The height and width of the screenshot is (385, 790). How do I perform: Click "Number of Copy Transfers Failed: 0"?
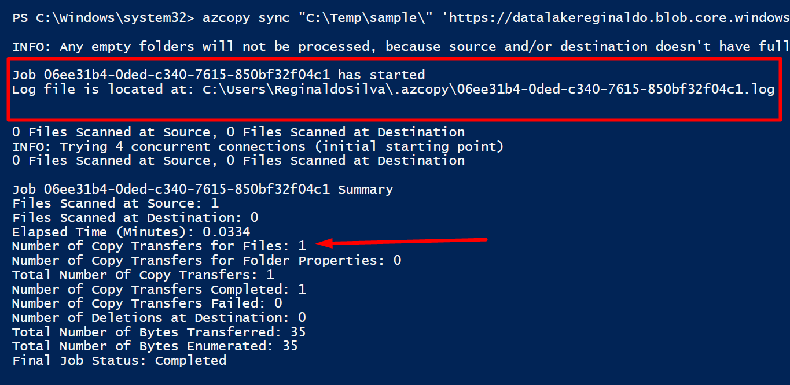(147, 303)
